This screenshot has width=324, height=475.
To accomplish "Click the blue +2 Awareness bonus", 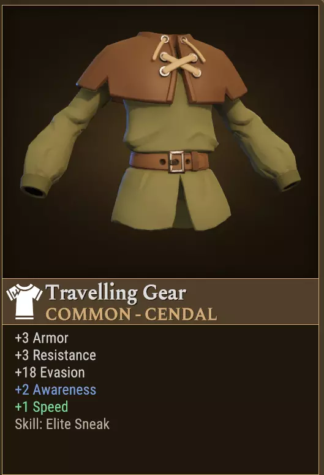I will tap(56, 390).
